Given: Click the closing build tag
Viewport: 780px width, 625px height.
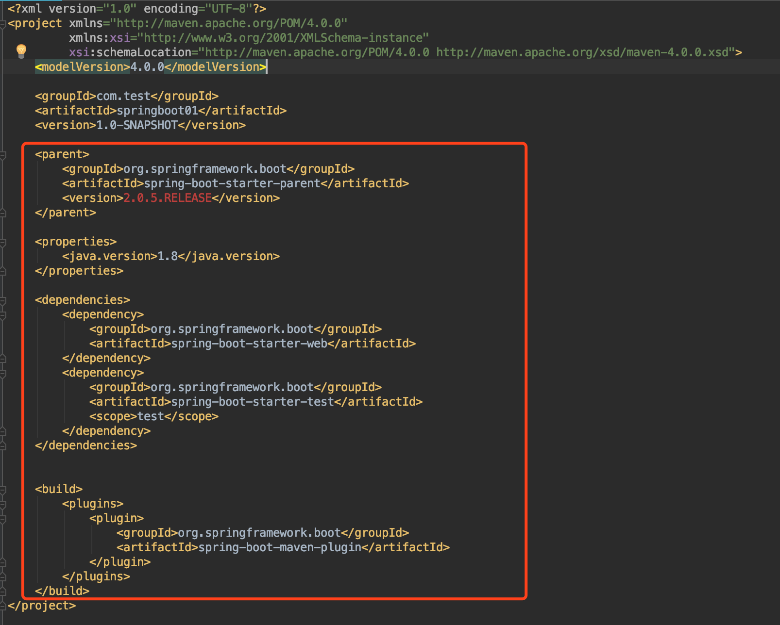Looking at the screenshot, I should point(62,591).
